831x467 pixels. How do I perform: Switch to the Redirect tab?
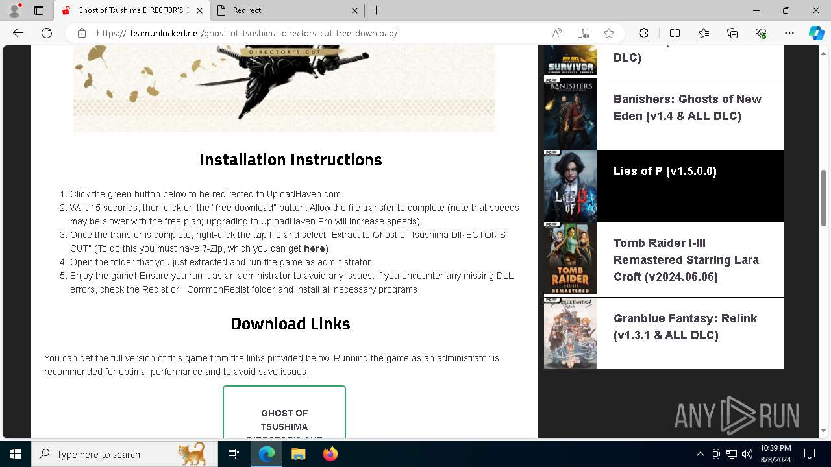click(x=286, y=10)
